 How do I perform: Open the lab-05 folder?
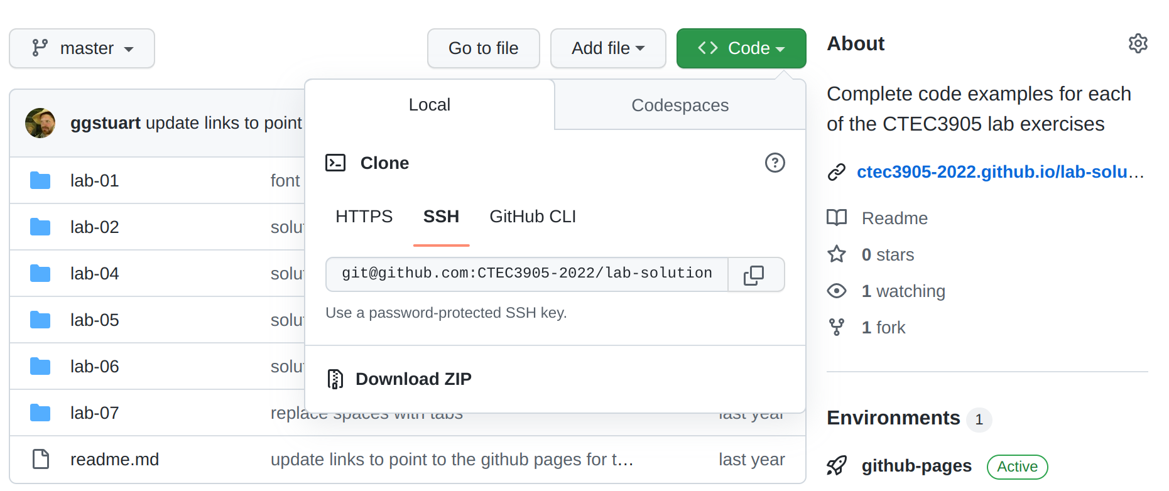(94, 320)
